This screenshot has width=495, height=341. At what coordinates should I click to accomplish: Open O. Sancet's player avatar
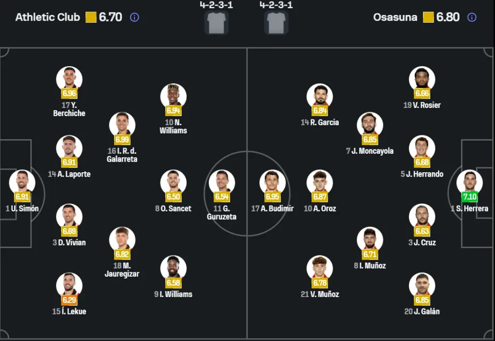point(173,182)
